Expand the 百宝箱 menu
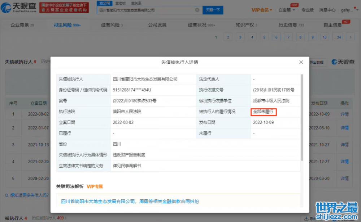This screenshot has height=222, width=361. [x=286, y=10]
